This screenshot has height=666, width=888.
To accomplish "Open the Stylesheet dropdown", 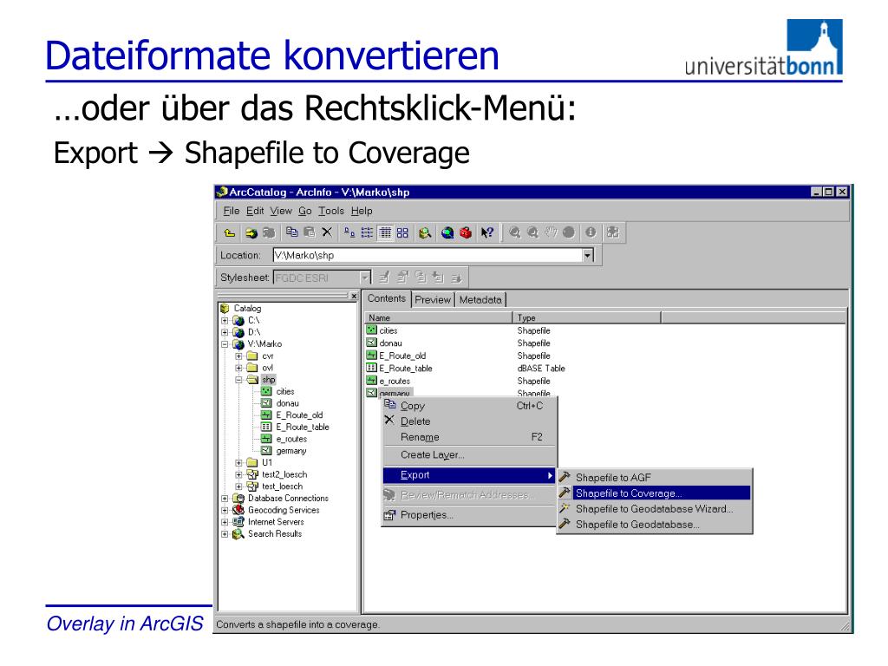I will pyautogui.click(x=365, y=277).
